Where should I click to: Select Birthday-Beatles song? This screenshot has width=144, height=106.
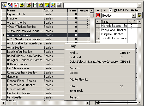[x=25, y=64]
